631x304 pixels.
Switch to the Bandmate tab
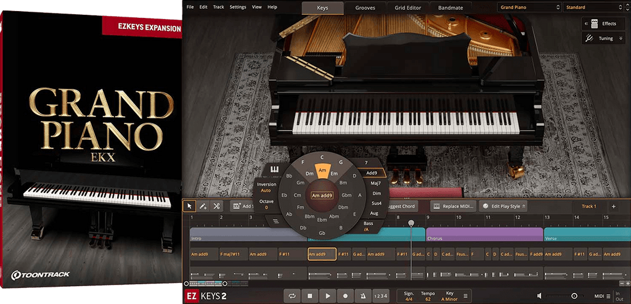pos(450,7)
